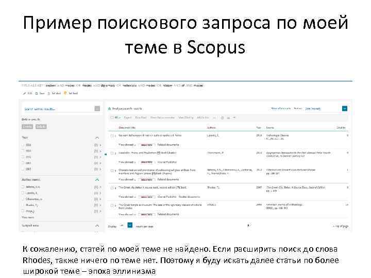Open Related documents for first result

tap(168, 145)
